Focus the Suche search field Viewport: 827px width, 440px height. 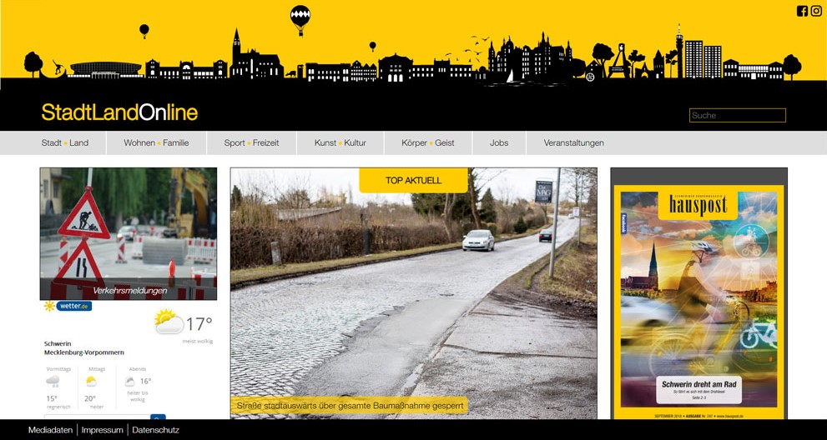click(737, 115)
